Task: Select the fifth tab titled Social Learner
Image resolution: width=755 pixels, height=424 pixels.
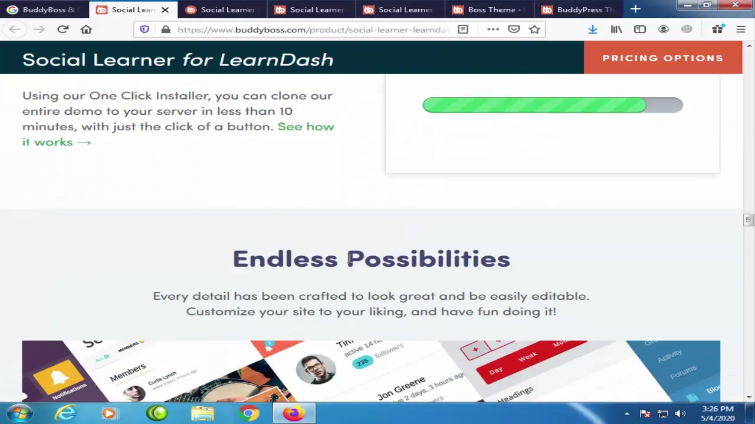Action: [x=400, y=9]
